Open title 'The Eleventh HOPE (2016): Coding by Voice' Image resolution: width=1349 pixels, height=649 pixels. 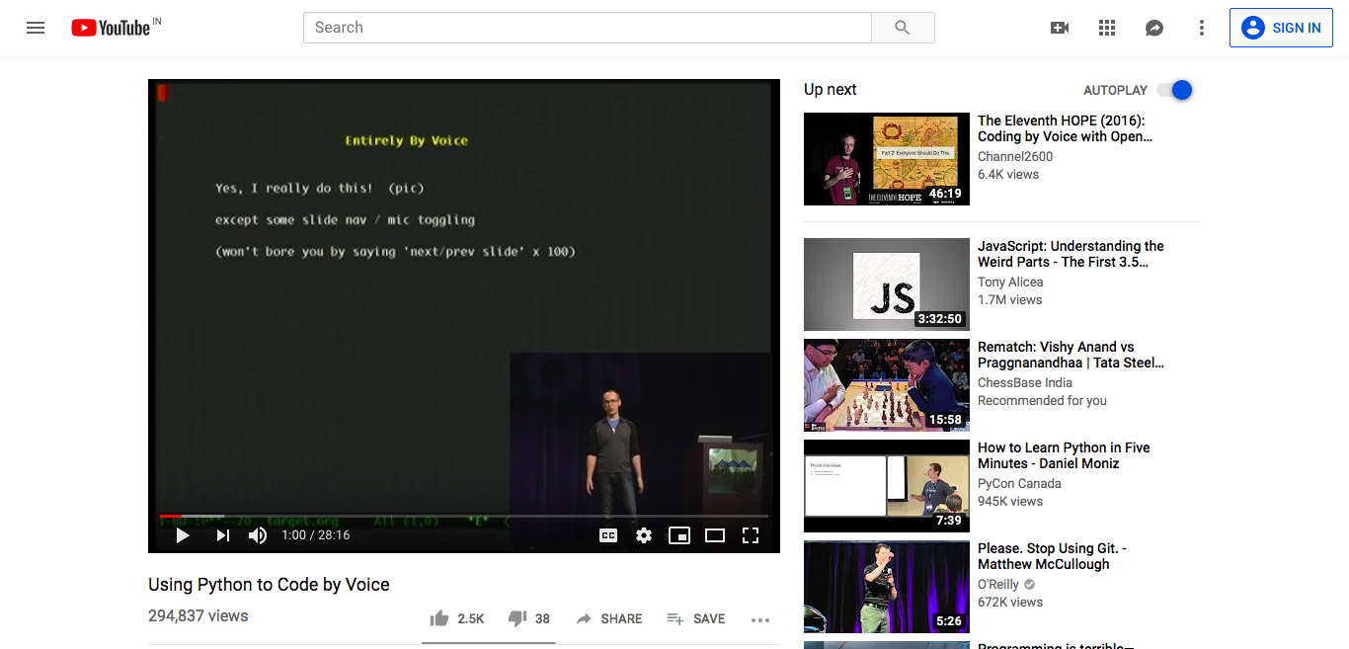(1066, 128)
